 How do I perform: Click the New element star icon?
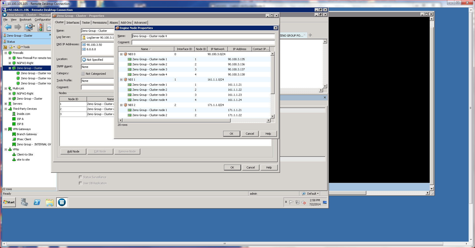click(x=11, y=47)
